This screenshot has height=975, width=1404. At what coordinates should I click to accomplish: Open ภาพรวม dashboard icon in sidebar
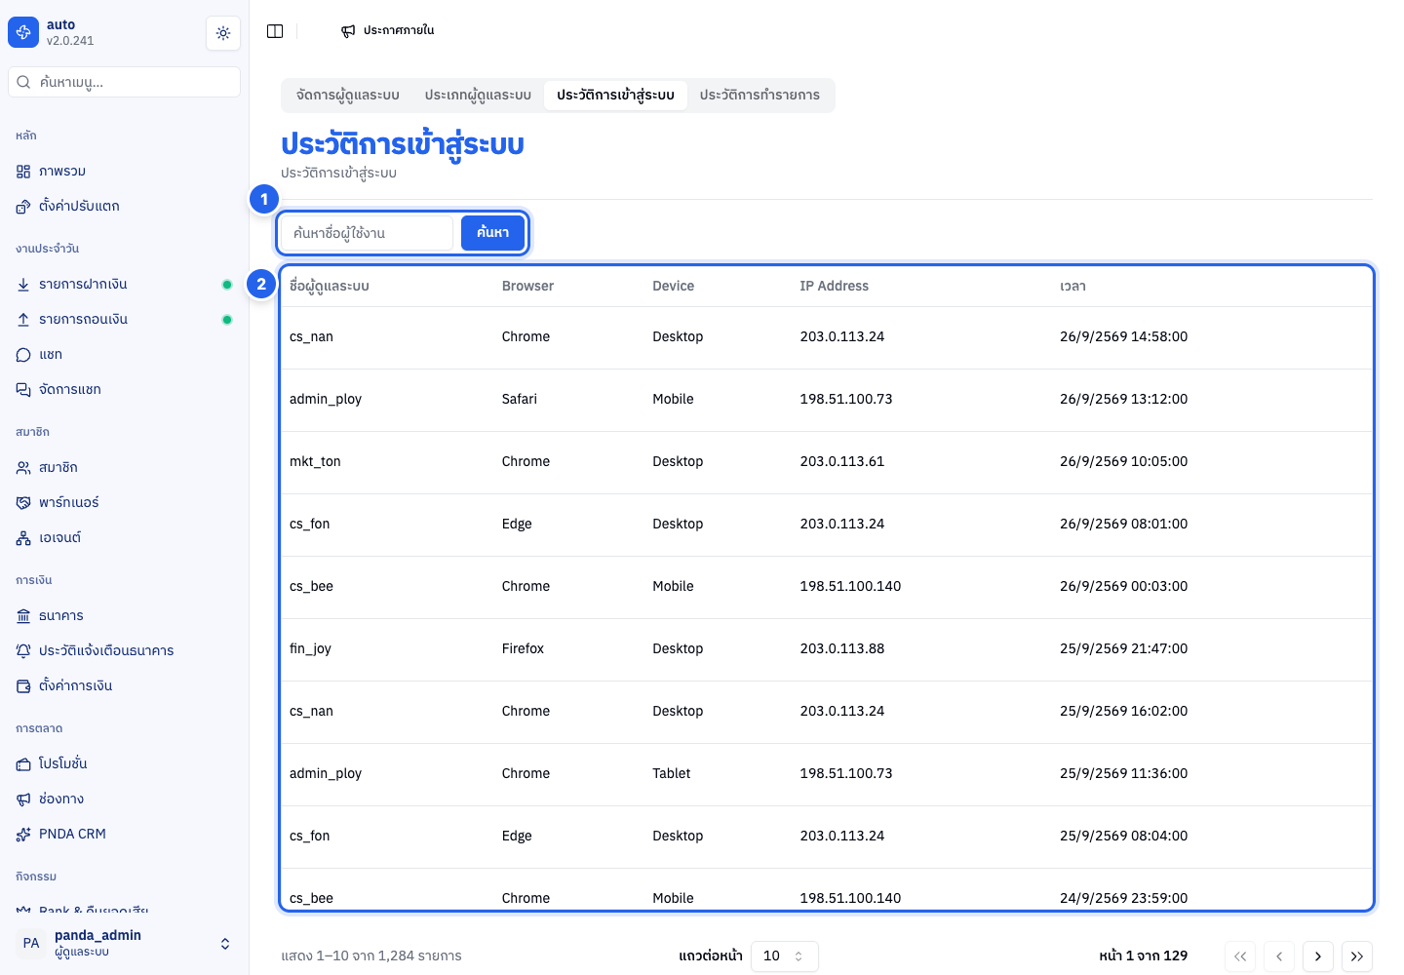(x=23, y=172)
